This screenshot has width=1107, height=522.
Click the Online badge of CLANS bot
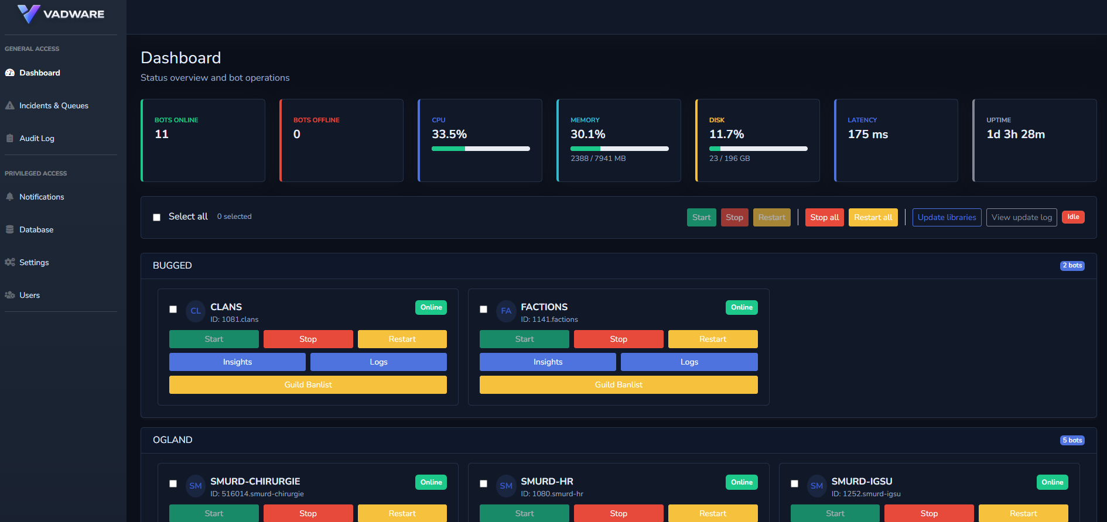(x=431, y=307)
